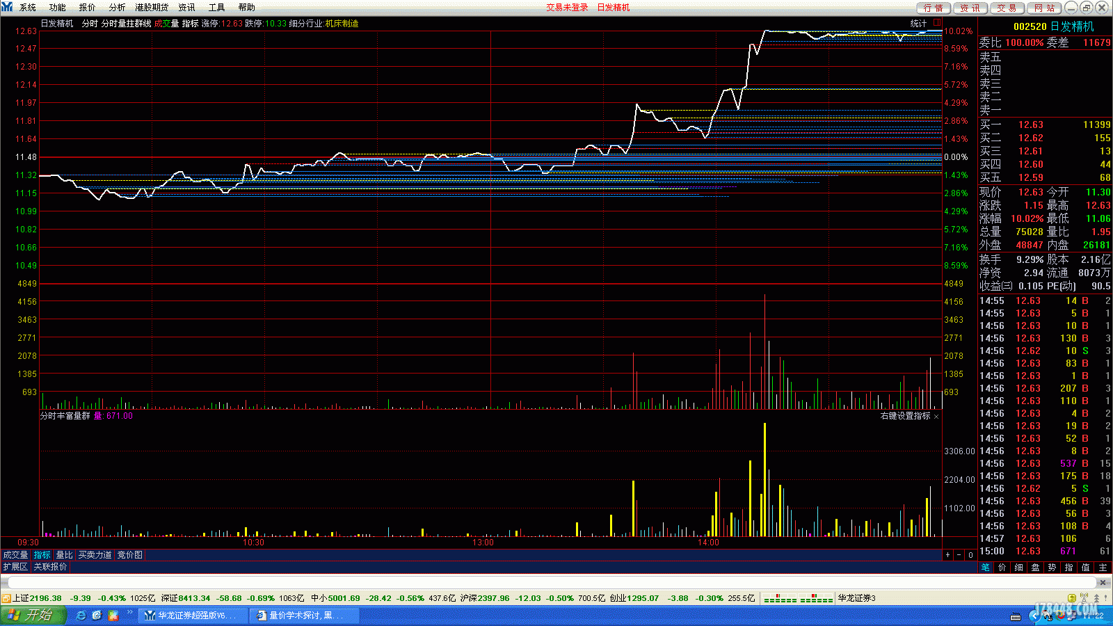This screenshot has height=626, width=1113.
Task: Open the 工具 menu
Action: [x=217, y=8]
